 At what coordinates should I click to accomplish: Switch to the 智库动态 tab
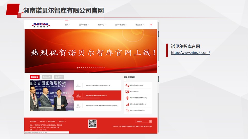click(47, 77)
